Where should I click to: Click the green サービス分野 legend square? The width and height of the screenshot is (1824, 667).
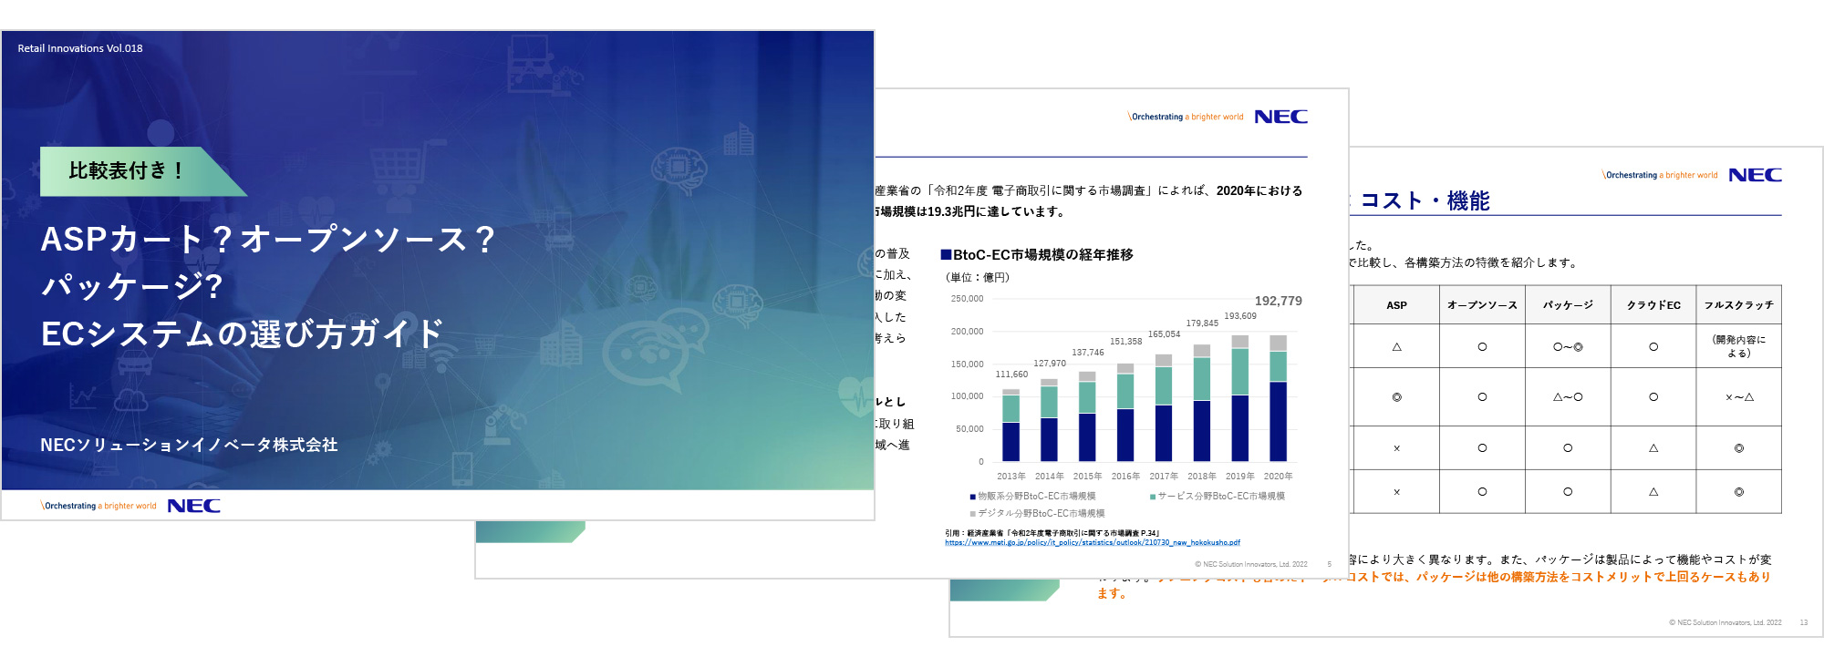1153,497
